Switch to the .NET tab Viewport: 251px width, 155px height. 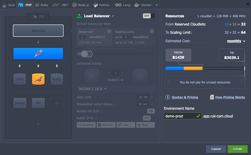pos(60,5)
